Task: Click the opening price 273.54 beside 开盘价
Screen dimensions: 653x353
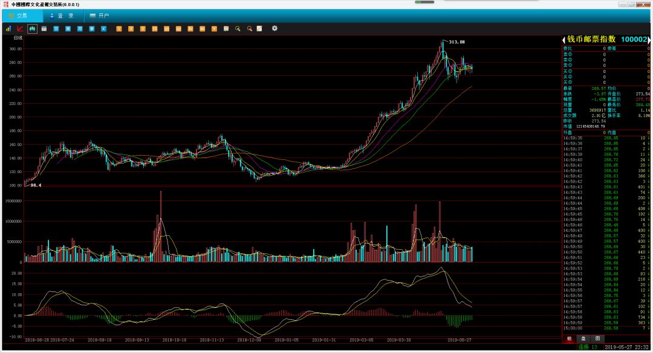Action: tap(643, 94)
